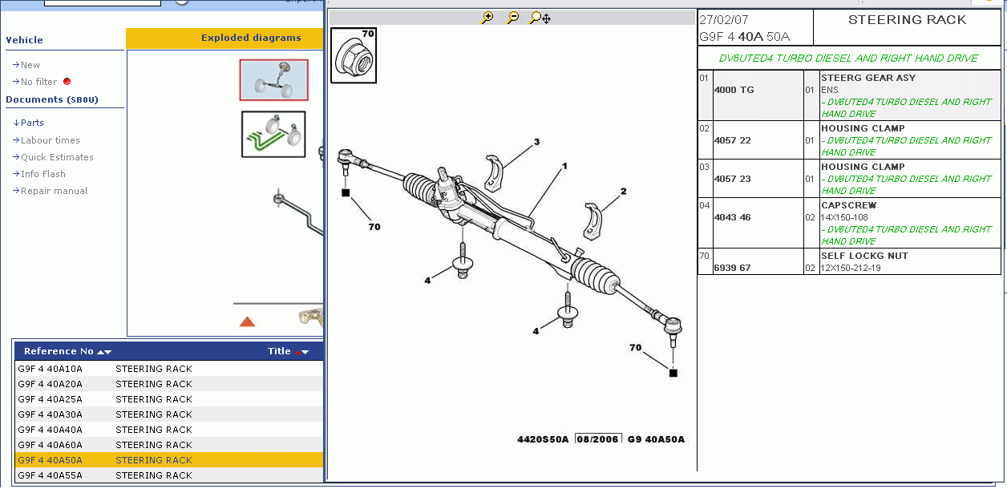The width and height of the screenshot is (1007, 489).
Task: Open the Labour times link
Action: point(50,140)
